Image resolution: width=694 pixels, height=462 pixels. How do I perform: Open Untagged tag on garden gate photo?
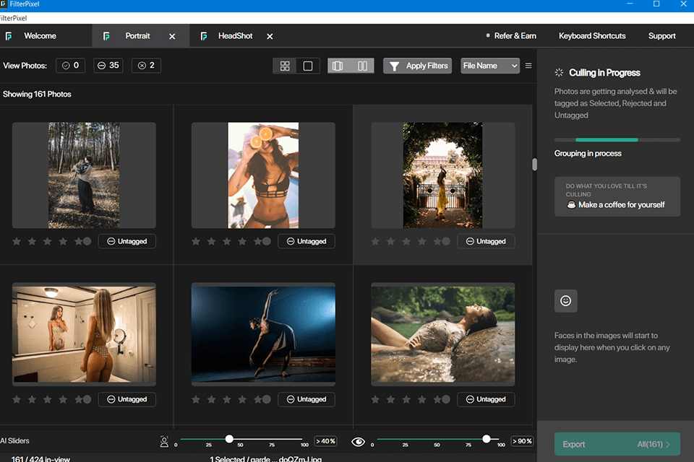(x=486, y=241)
